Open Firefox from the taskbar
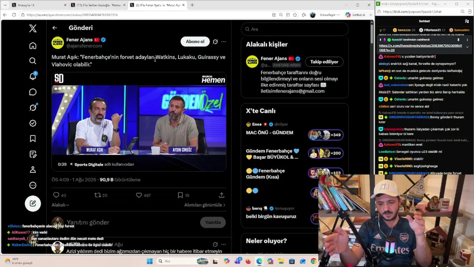Image resolution: width=474 pixels, height=267 pixels. (248, 261)
